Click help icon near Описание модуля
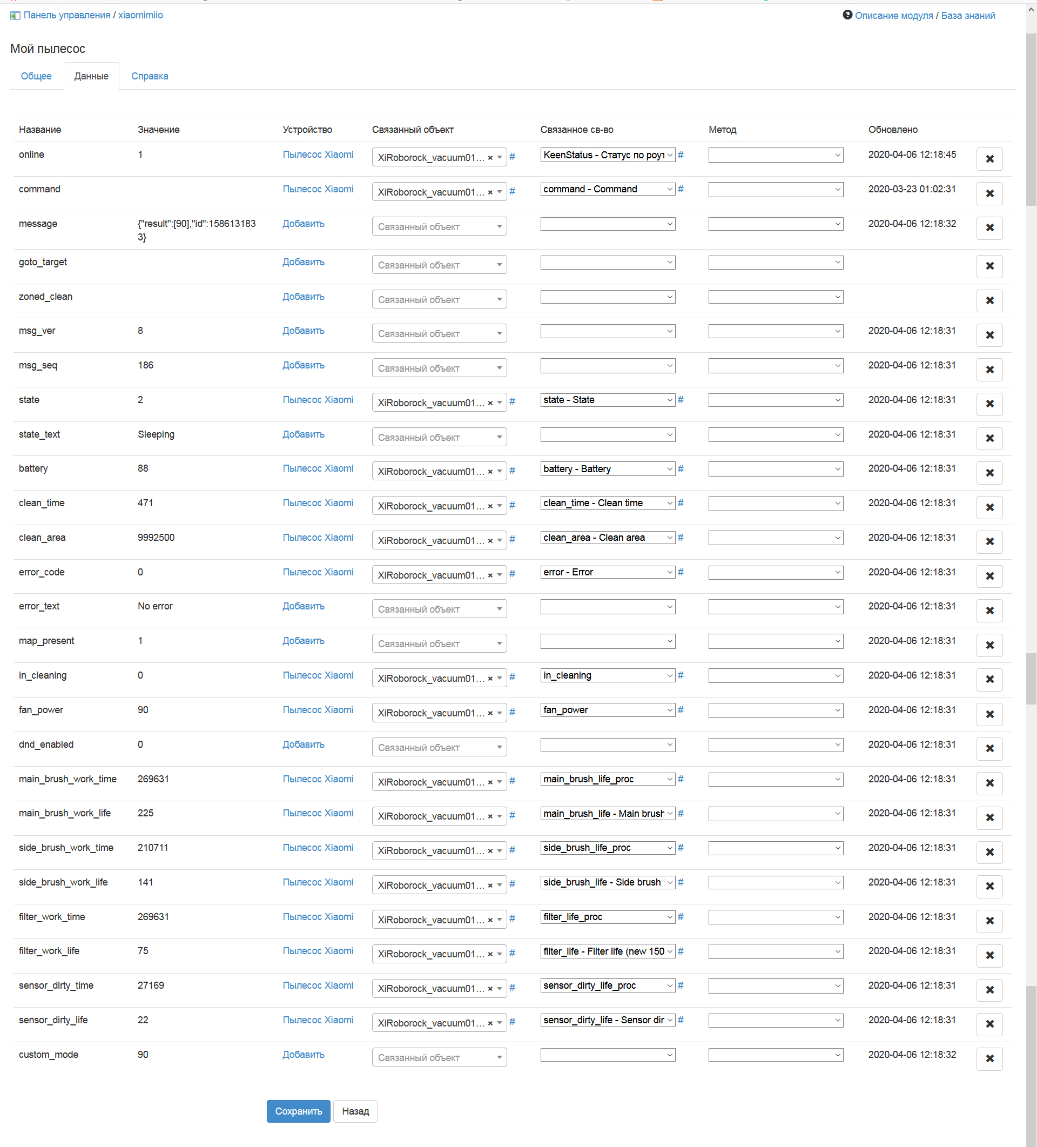 (x=847, y=15)
